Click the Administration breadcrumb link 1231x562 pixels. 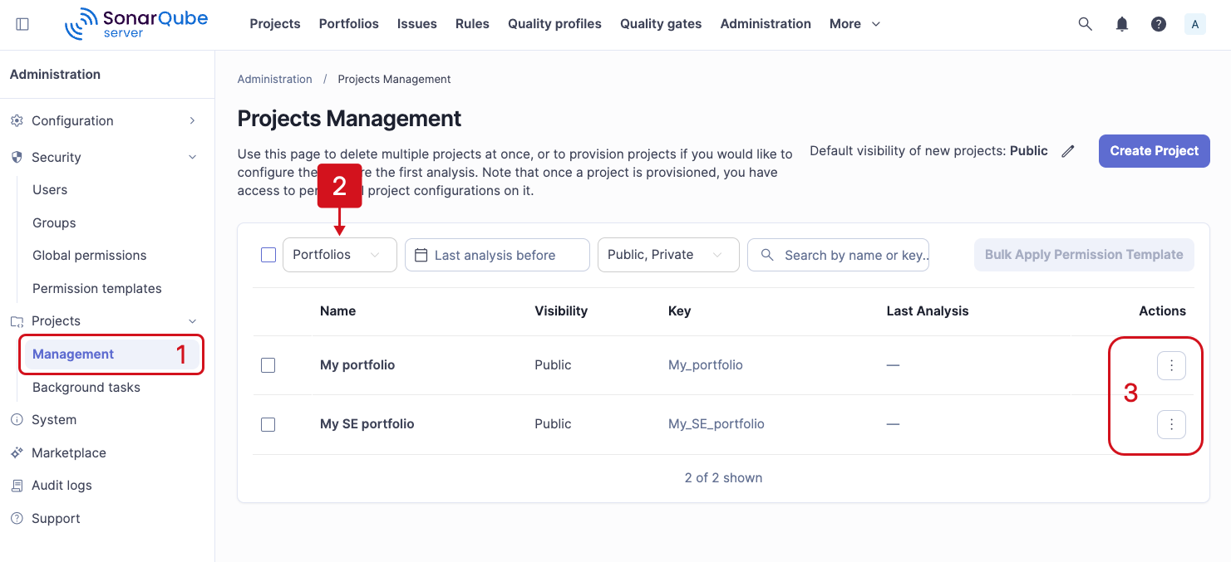(x=275, y=80)
